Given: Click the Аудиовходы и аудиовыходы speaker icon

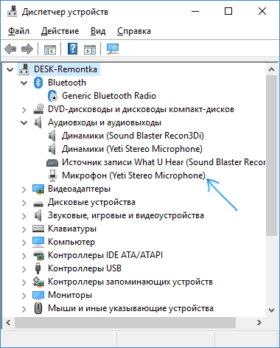Looking at the screenshot, I should (x=38, y=122).
